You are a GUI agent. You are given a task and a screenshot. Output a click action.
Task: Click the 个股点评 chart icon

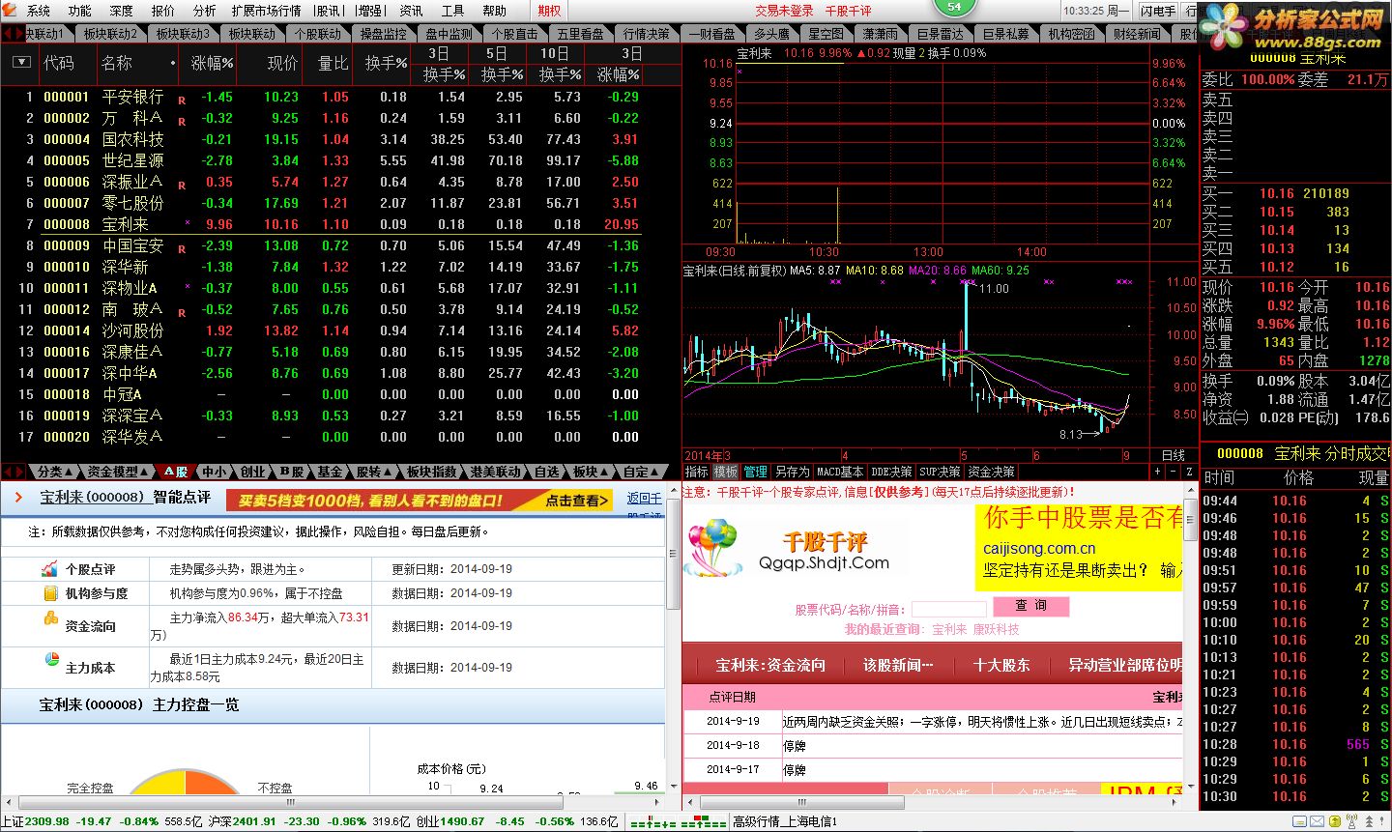(x=50, y=569)
